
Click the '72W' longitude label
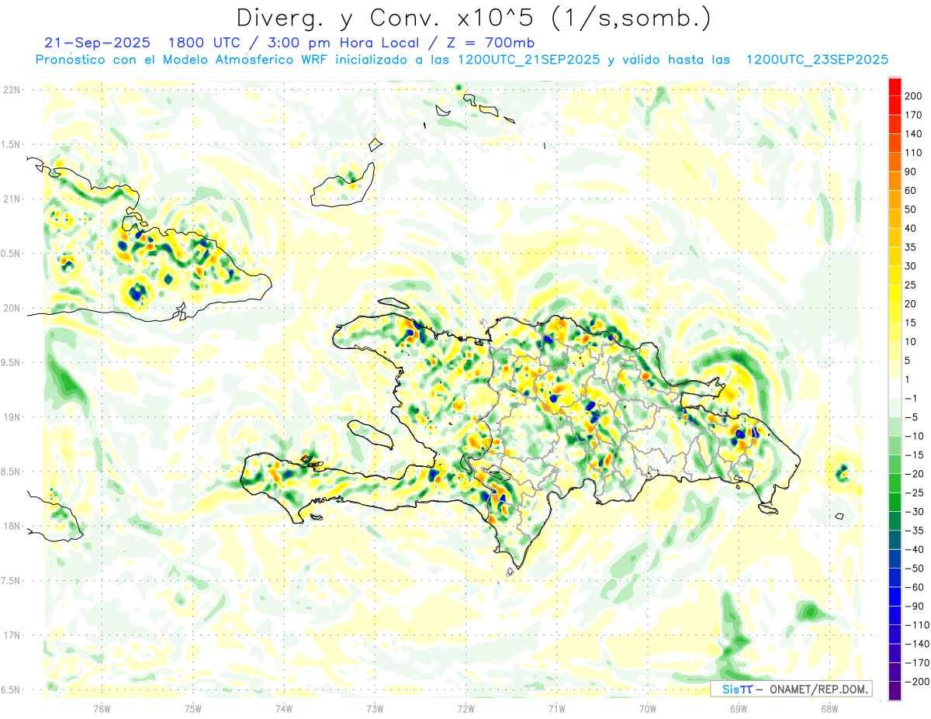click(465, 708)
